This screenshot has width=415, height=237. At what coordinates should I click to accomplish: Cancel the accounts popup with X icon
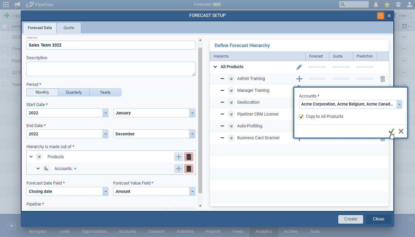point(401,131)
